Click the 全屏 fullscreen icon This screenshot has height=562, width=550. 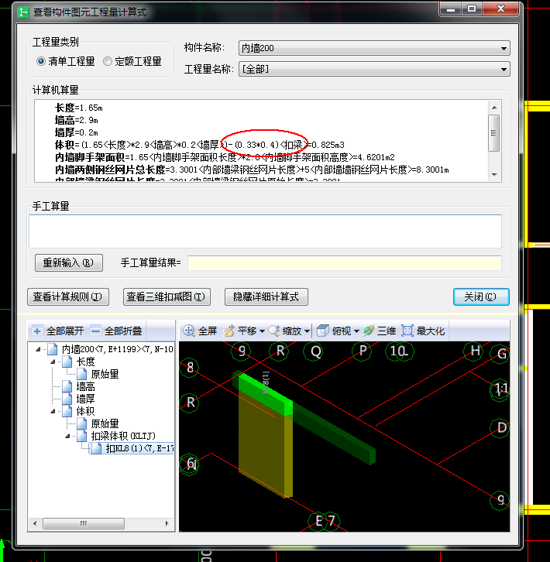coord(189,331)
